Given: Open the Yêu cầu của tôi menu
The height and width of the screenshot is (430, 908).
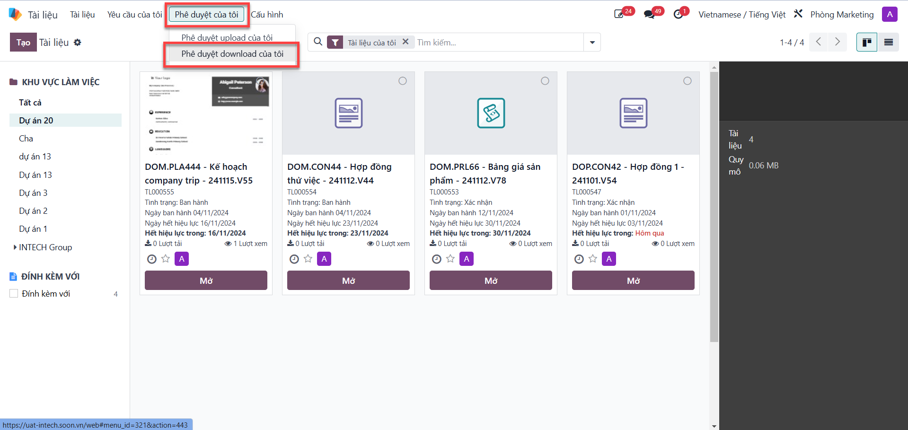Looking at the screenshot, I should (x=134, y=14).
